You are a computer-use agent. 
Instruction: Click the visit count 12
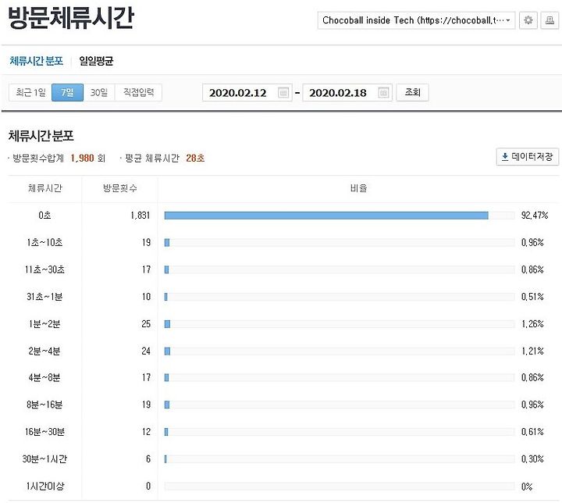tap(146, 432)
